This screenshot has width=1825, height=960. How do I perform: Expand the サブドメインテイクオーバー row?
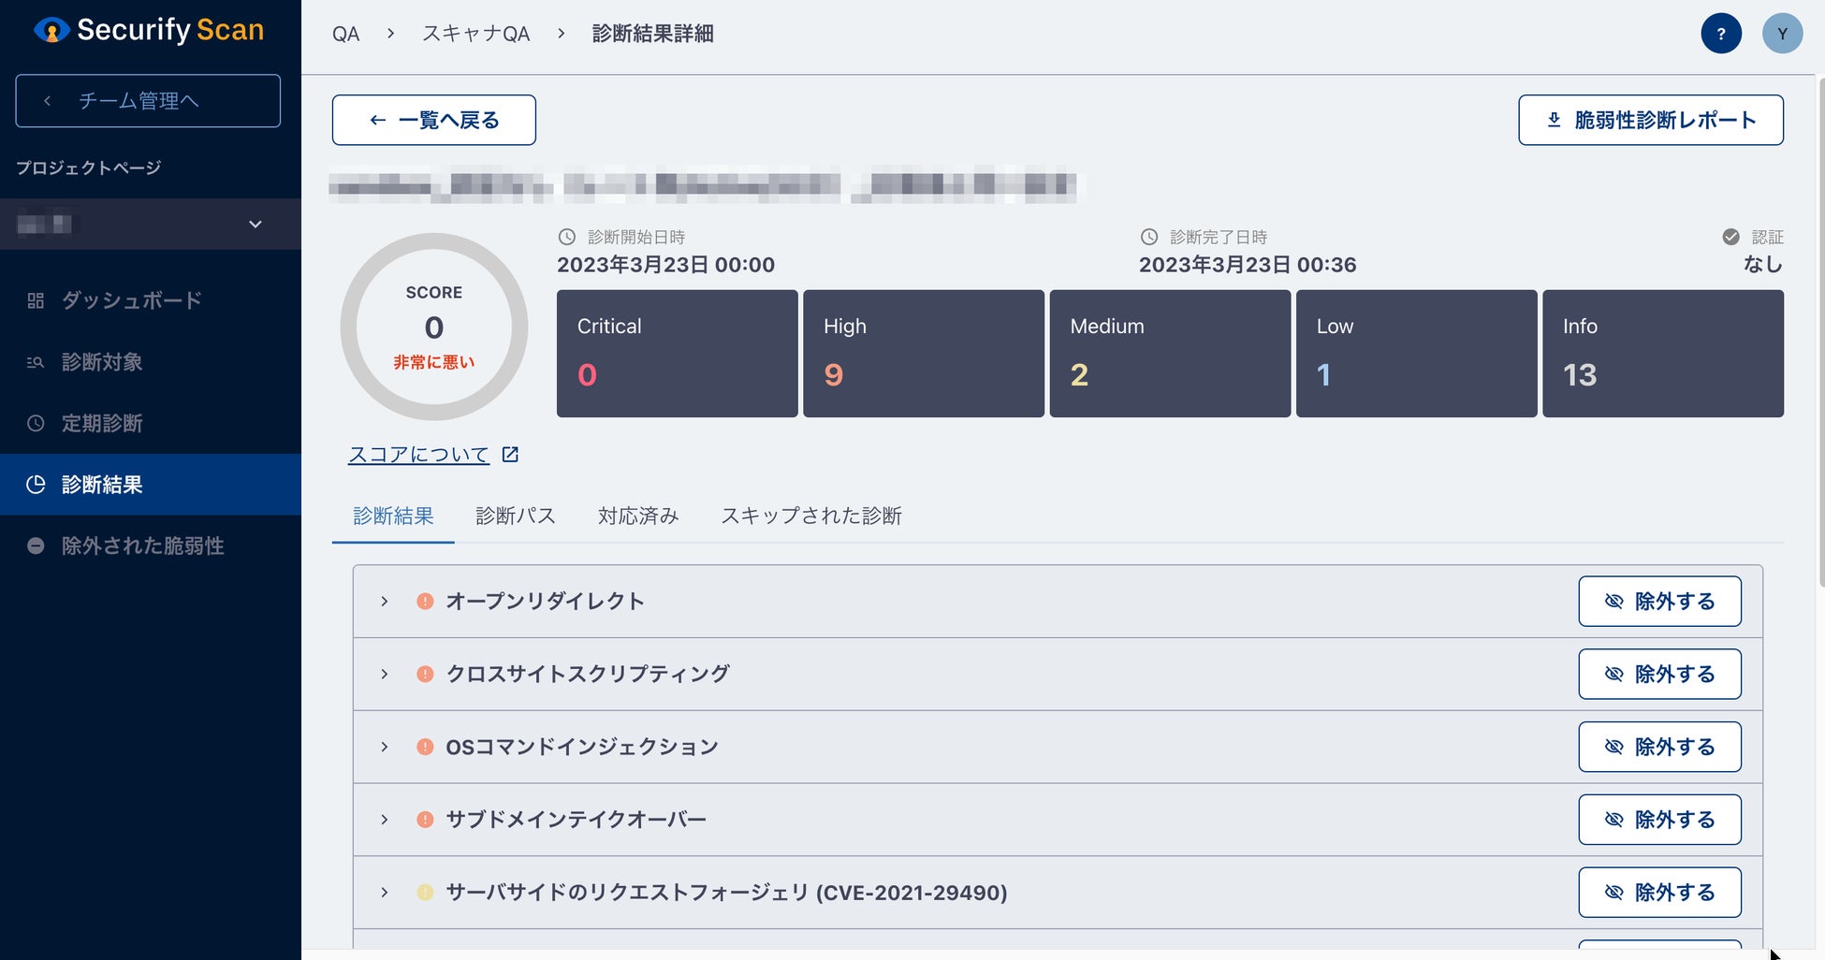[385, 820]
